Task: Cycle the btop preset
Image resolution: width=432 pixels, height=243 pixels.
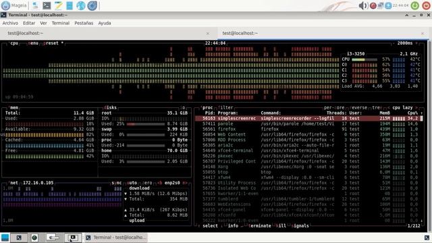Action: pos(53,43)
